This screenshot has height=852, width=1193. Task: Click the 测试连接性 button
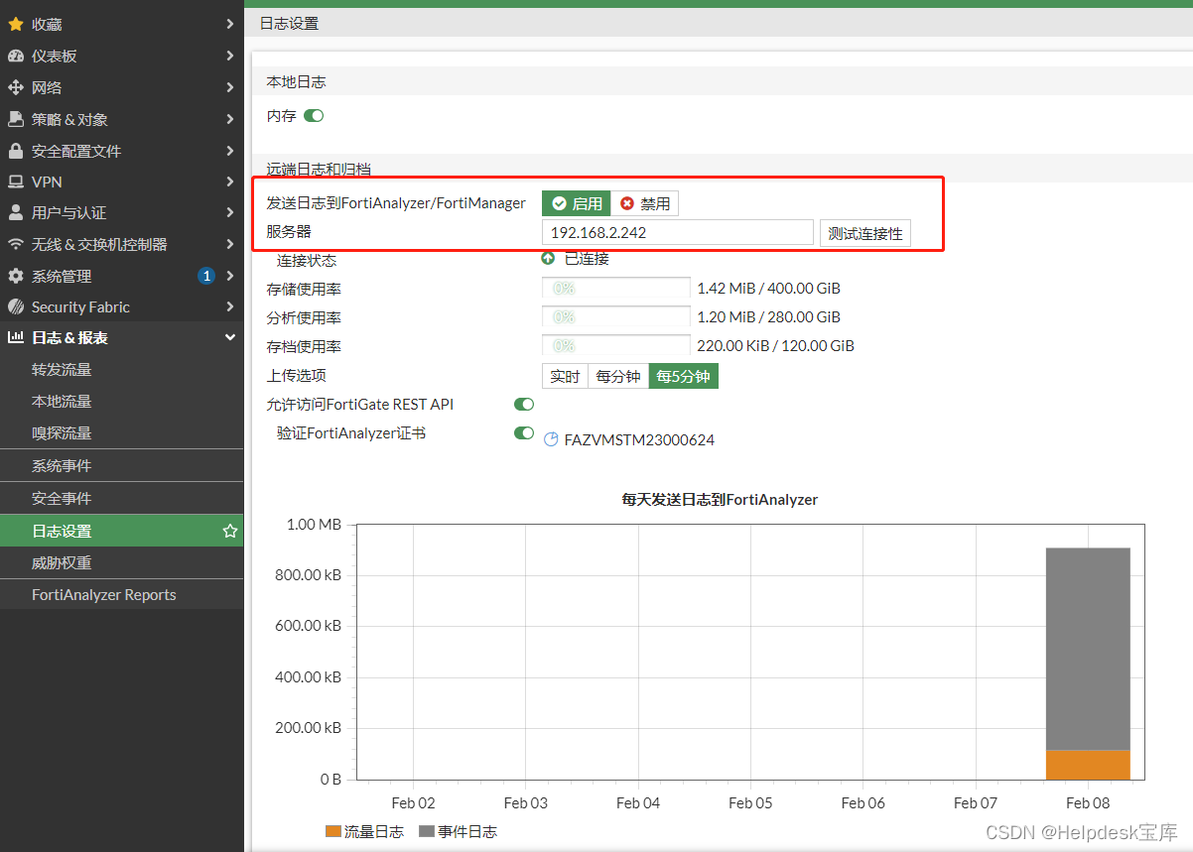pos(865,233)
